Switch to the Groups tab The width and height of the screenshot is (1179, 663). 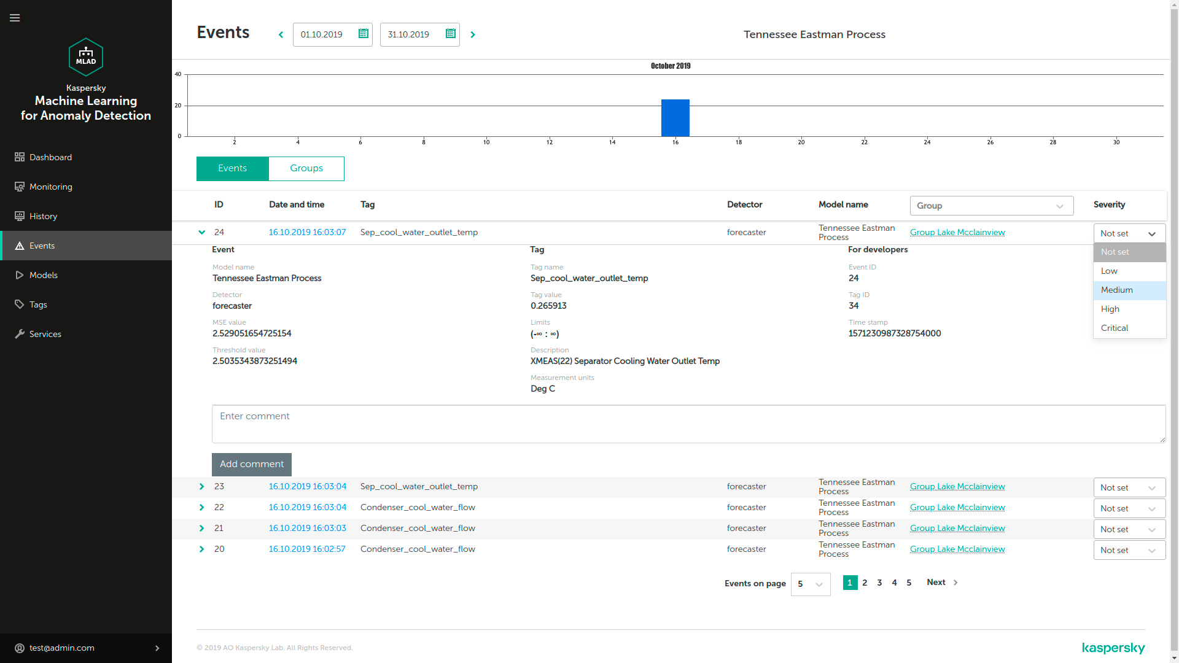point(306,168)
